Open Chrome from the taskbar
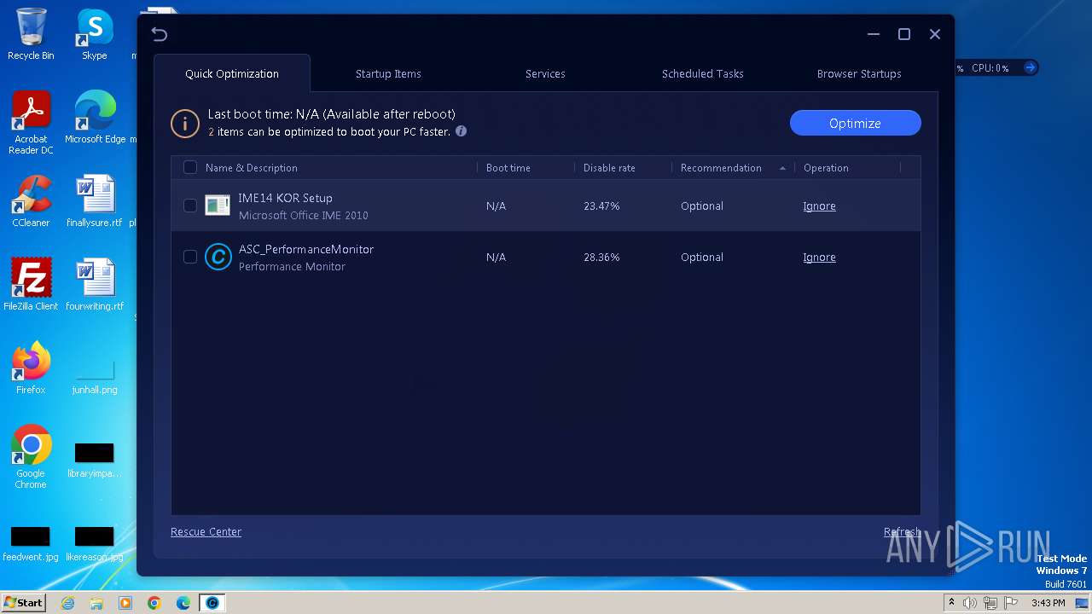This screenshot has width=1092, height=614. 154,603
